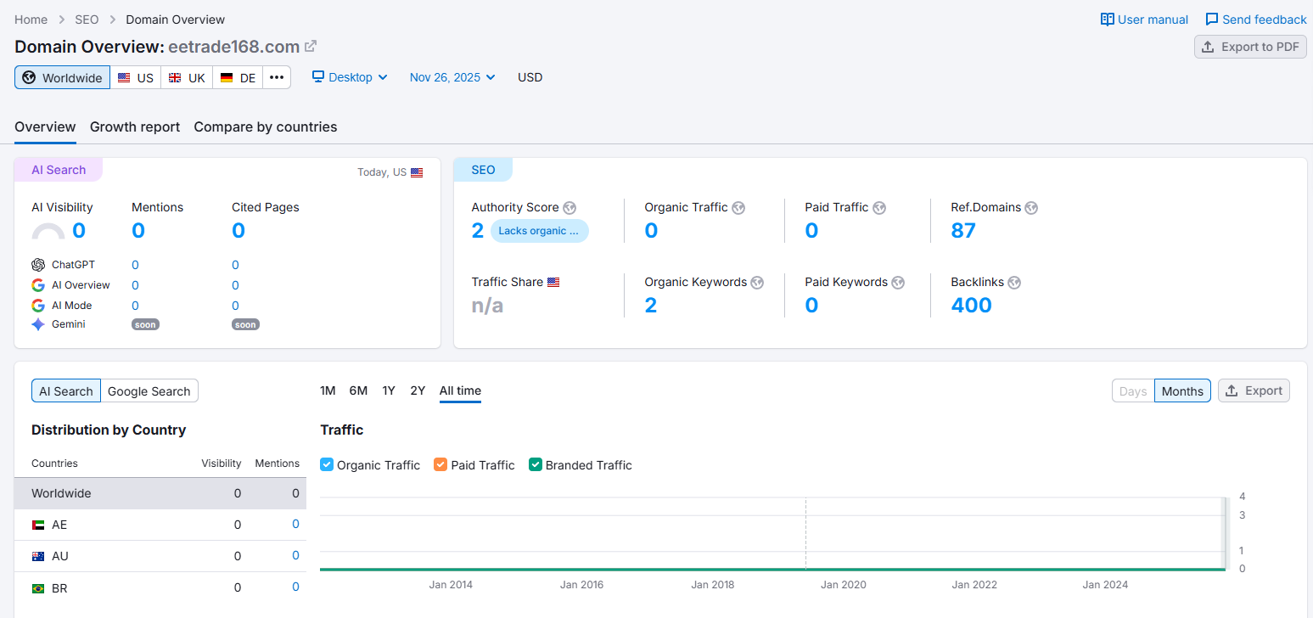
Task: Uncheck the Paid Traffic checkbox
Action: point(440,465)
